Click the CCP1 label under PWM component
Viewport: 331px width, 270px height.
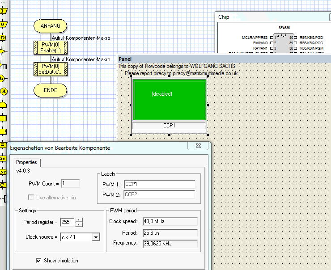[x=169, y=126]
